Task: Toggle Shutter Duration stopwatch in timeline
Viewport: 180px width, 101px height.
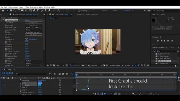Action: click(21, 92)
